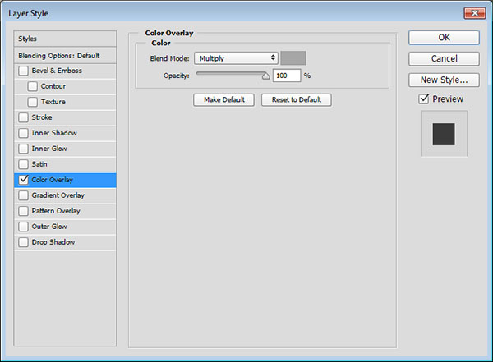Click the Reset to Default button

[x=296, y=100]
